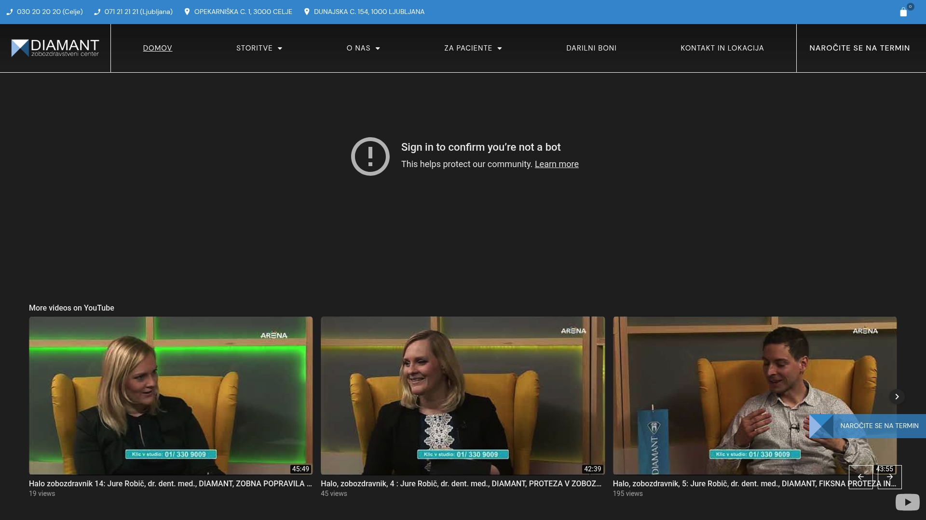Screen dimensions: 926x520
Task: Open the Halo zobozdravnik 14 video thumbnail
Action: click(170, 395)
